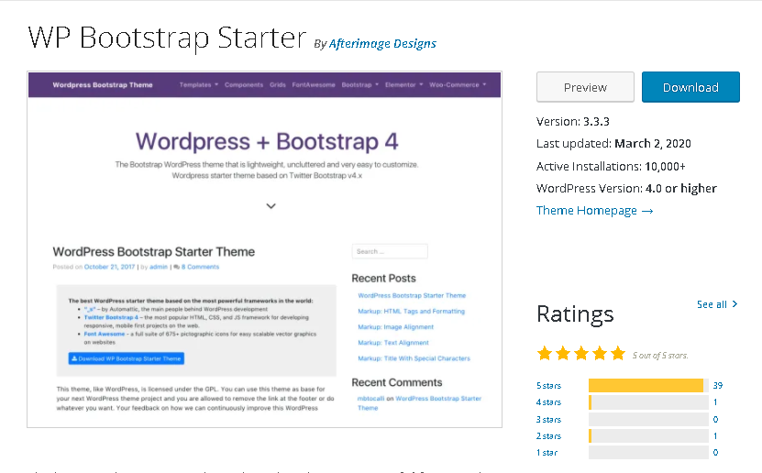762x473 pixels.
Task: Open the admin author link
Action: [159, 267]
